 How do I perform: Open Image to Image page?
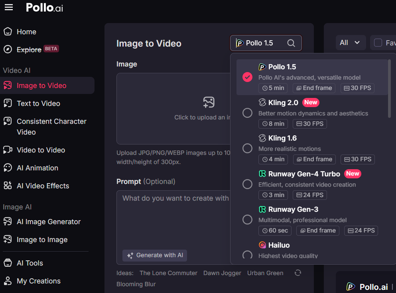click(42, 240)
